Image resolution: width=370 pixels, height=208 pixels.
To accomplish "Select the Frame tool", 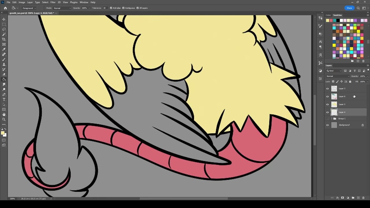I will 4,44.
